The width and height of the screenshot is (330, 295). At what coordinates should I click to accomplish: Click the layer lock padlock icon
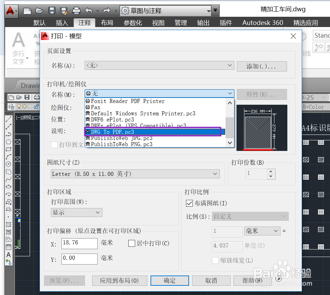pyautogui.click(x=37, y=106)
